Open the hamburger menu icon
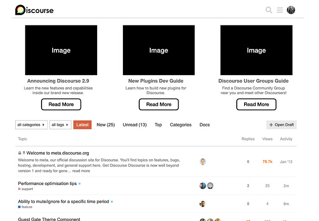 click(280, 10)
